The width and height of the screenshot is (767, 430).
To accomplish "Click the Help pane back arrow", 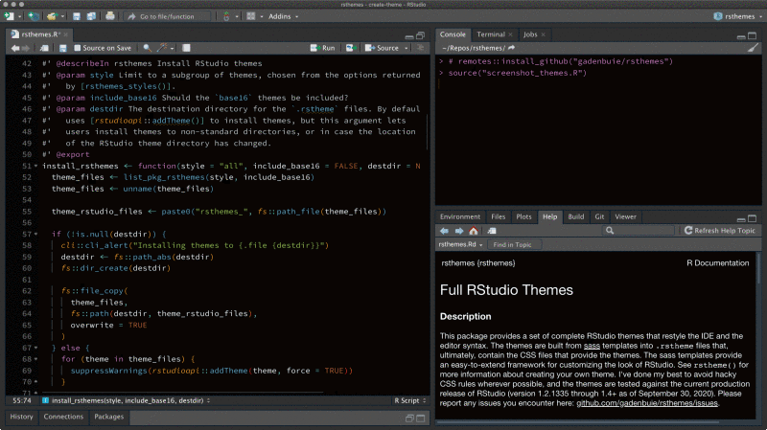I will 444,231.
